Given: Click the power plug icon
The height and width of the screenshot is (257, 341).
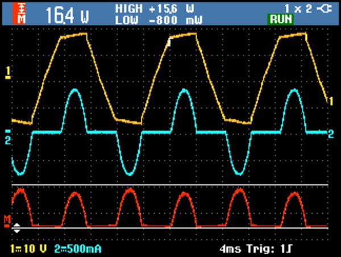Looking at the screenshot, I should (325, 9).
